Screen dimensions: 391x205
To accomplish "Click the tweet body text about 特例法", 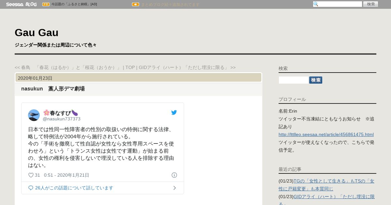I will click(x=101, y=147).
